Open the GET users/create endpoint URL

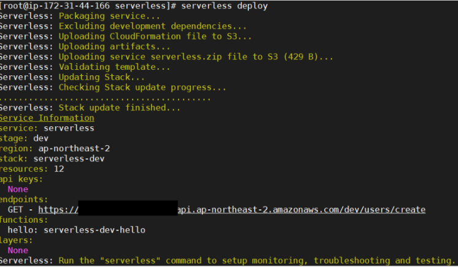(232, 209)
